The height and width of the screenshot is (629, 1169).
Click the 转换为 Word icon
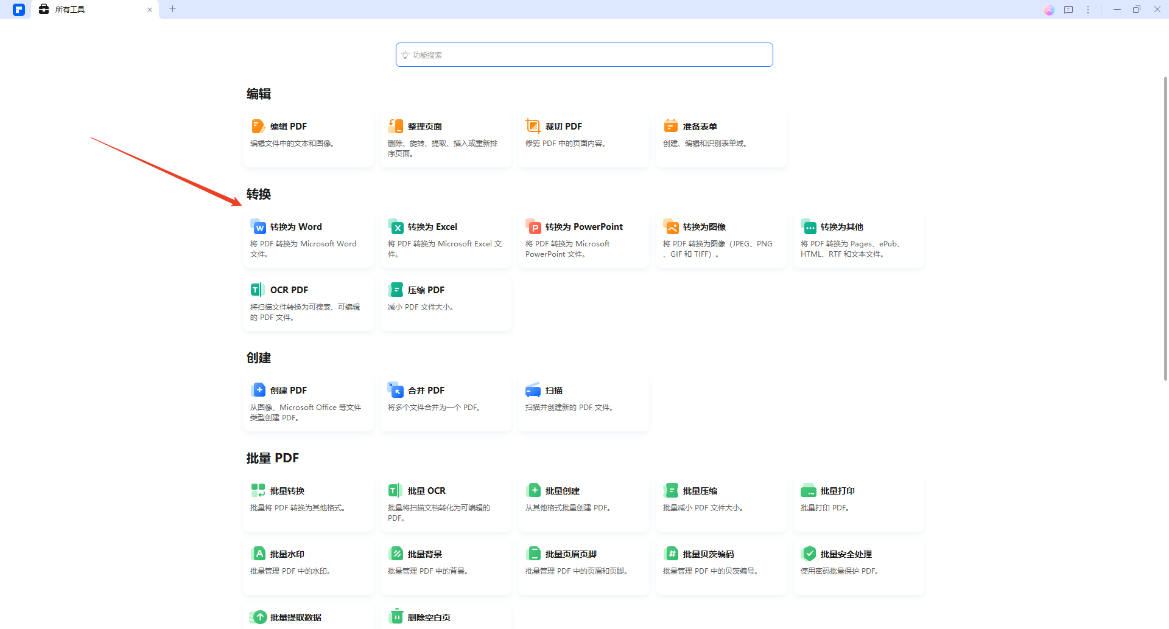[258, 227]
